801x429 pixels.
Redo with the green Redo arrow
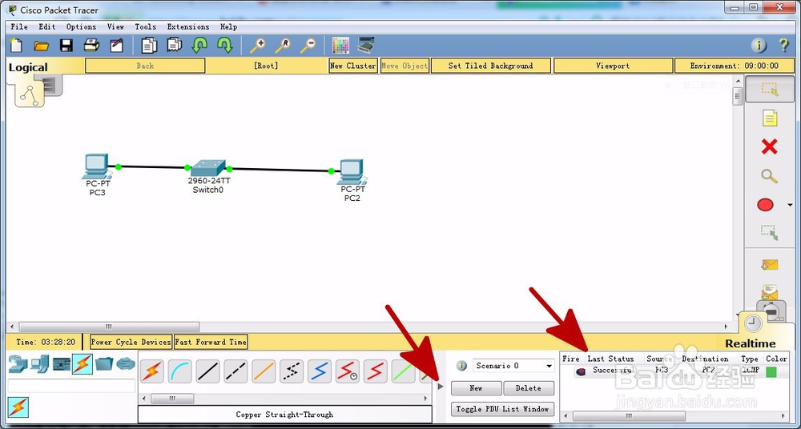[x=225, y=46]
